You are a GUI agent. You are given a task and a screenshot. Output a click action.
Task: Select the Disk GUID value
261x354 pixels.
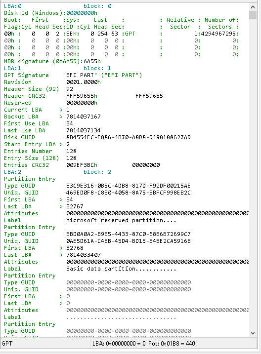[129, 137]
